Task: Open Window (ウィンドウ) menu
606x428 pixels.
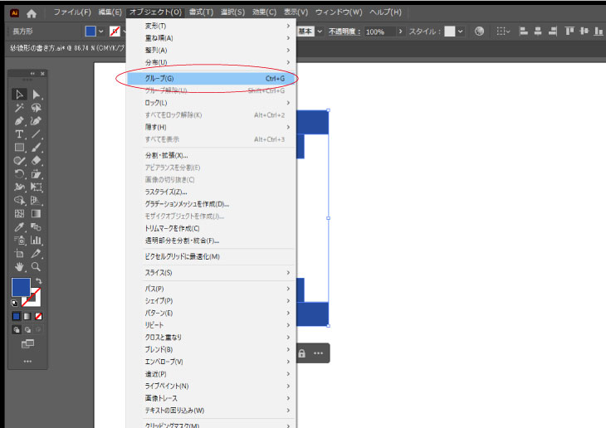Action: tap(339, 12)
